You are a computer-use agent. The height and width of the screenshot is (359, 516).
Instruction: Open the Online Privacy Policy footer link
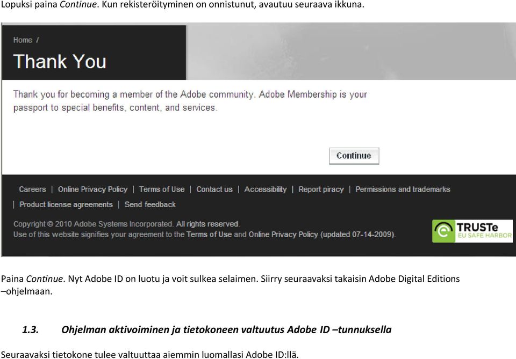(x=93, y=189)
